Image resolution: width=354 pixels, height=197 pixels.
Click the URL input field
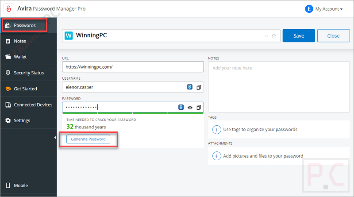pyautogui.click(x=133, y=67)
